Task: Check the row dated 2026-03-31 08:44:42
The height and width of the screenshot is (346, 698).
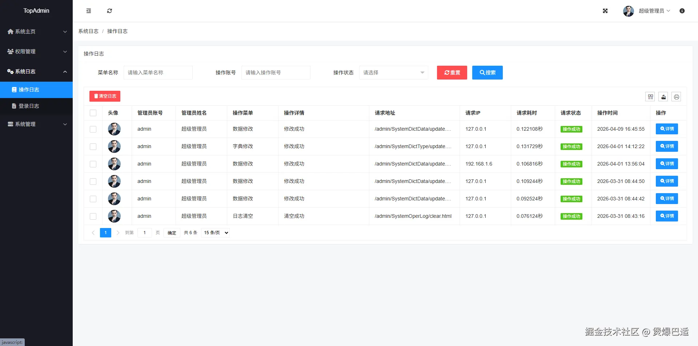Action: (93, 199)
